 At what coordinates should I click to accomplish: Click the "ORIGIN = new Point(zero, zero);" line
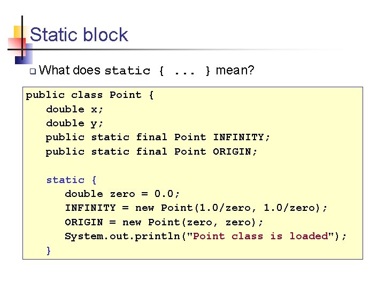[x=164, y=222]
